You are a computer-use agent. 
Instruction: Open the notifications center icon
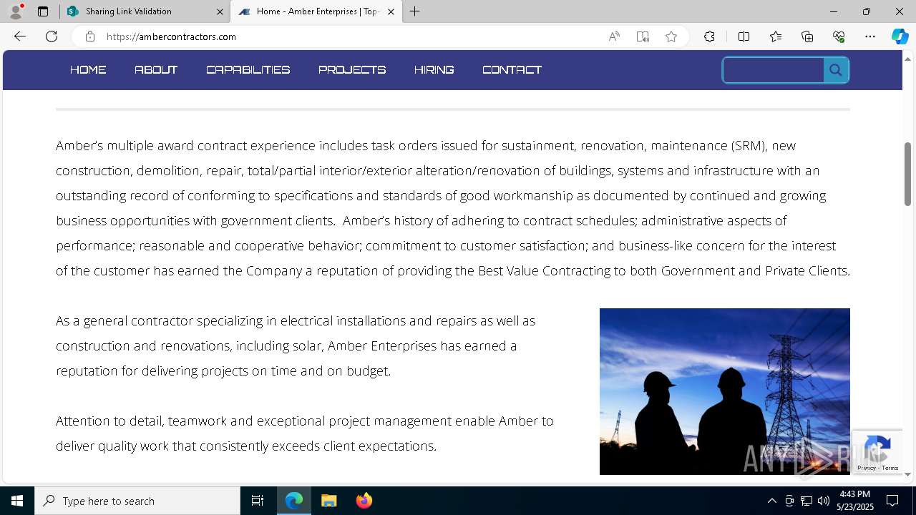coord(892,501)
